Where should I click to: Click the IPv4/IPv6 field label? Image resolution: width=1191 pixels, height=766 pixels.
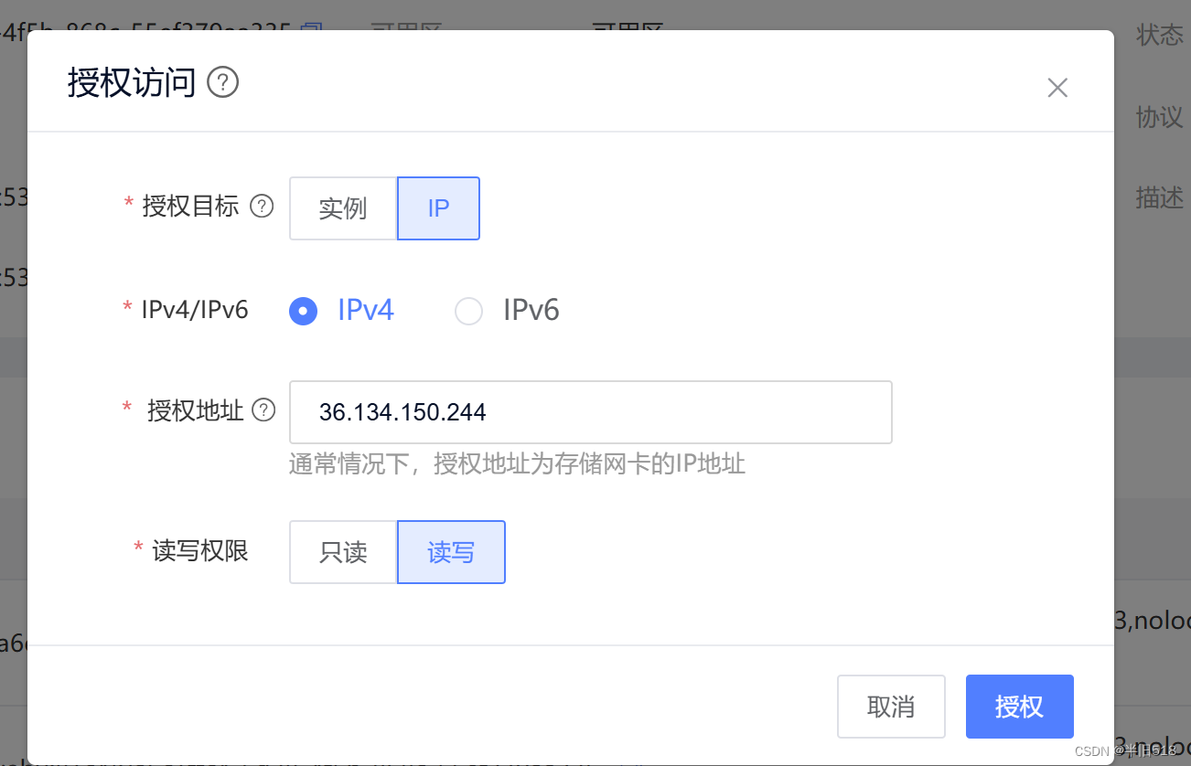195,310
